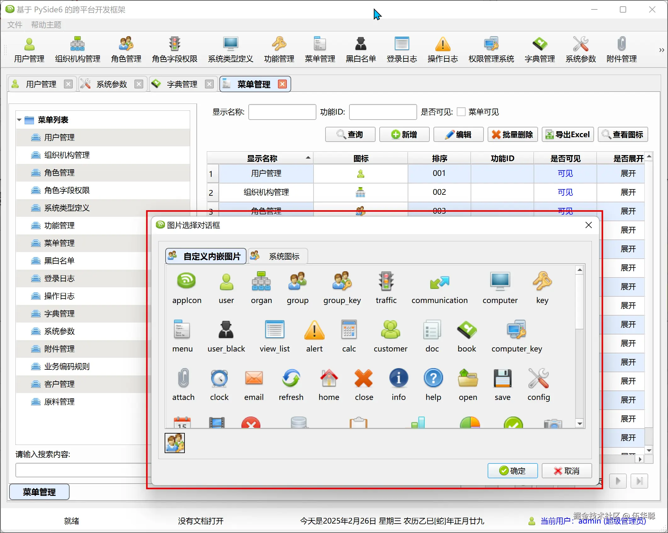Close the 字典管理 tab

(x=209, y=84)
